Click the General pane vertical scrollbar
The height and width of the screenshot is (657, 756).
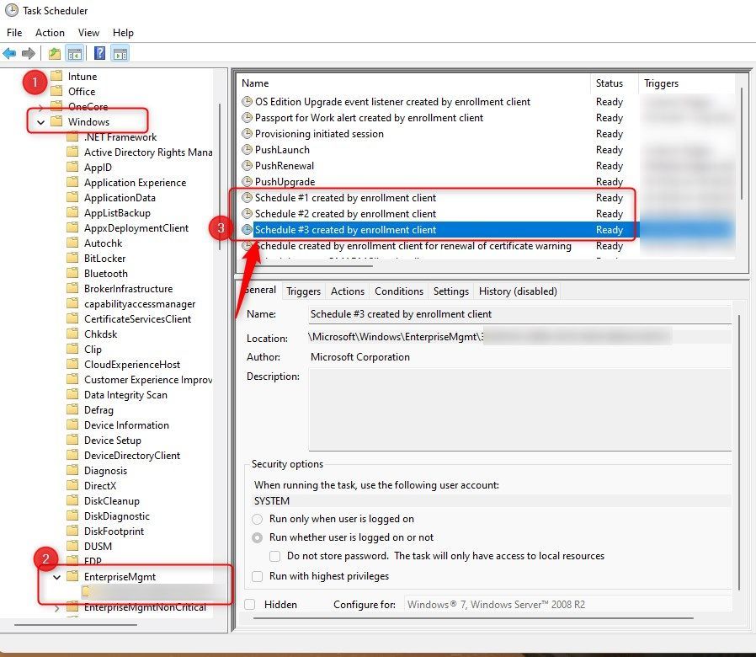pos(738,453)
